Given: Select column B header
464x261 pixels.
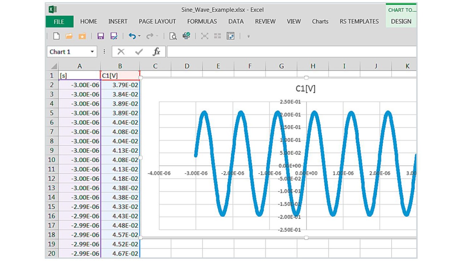Looking at the screenshot, I should coord(120,66).
